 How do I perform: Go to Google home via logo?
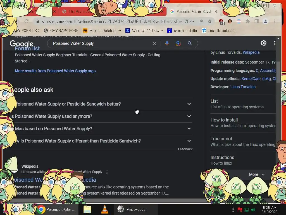click(22, 44)
